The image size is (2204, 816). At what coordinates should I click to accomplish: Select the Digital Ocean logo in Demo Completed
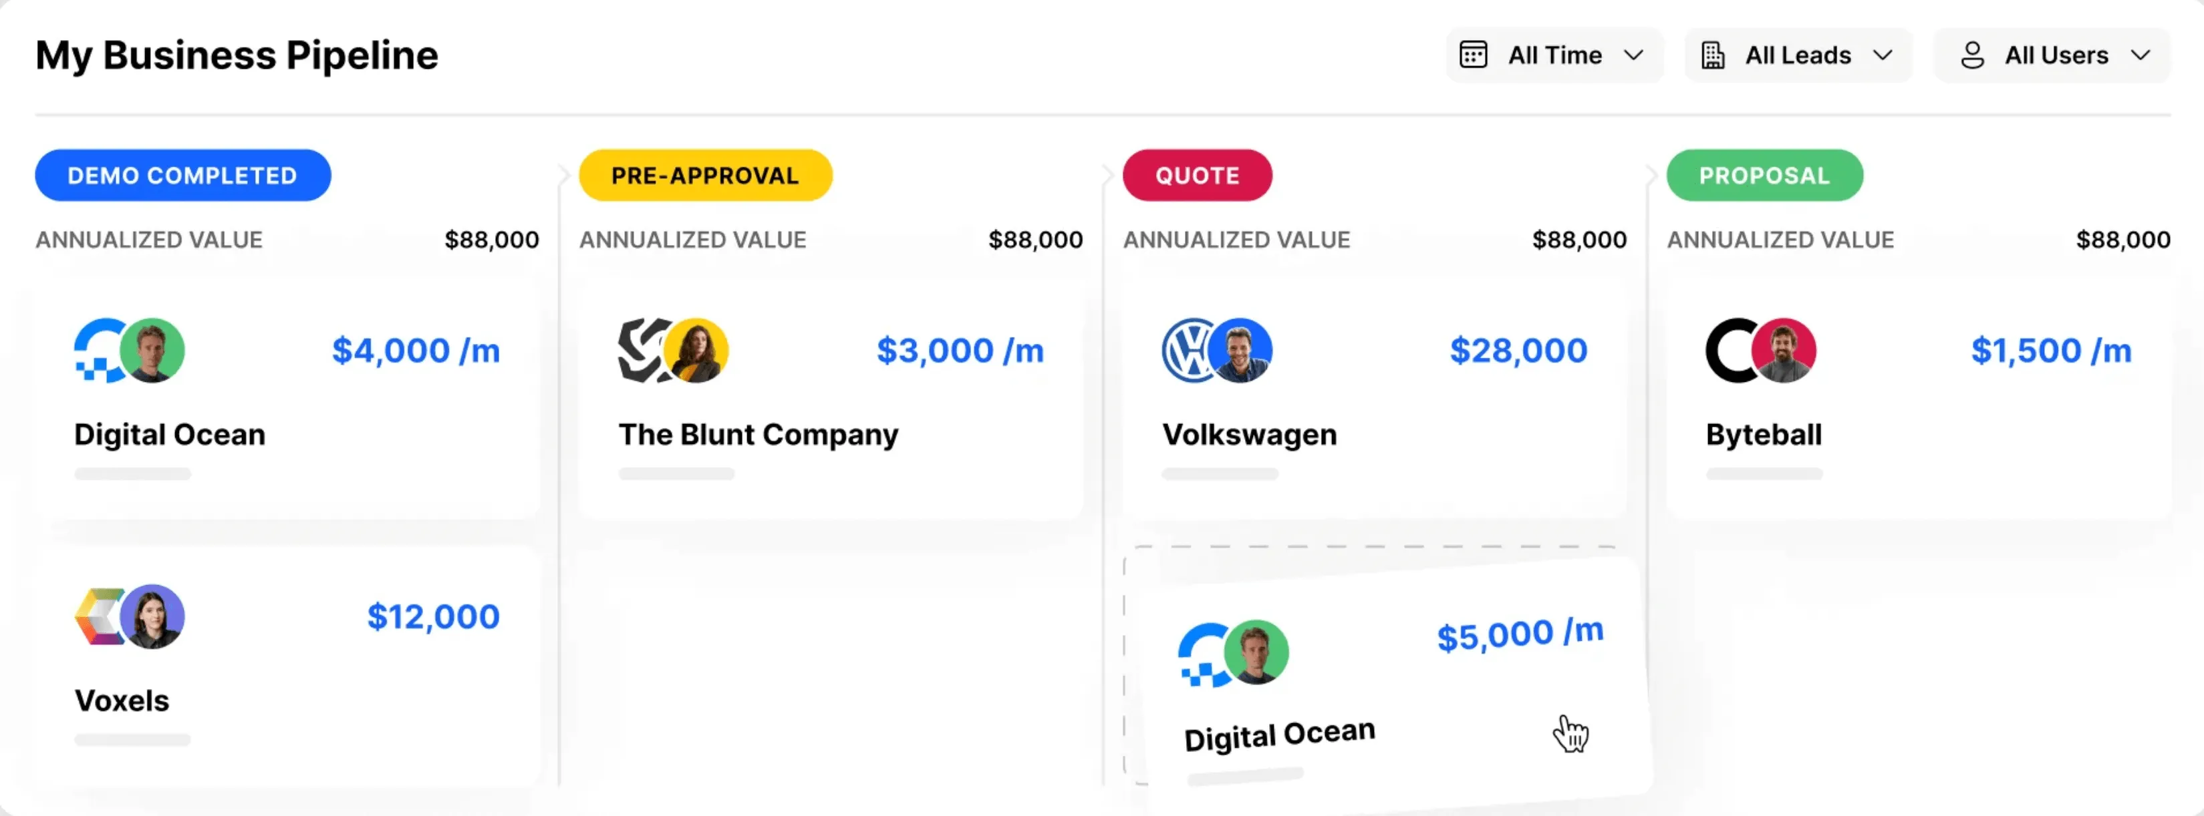coord(103,350)
